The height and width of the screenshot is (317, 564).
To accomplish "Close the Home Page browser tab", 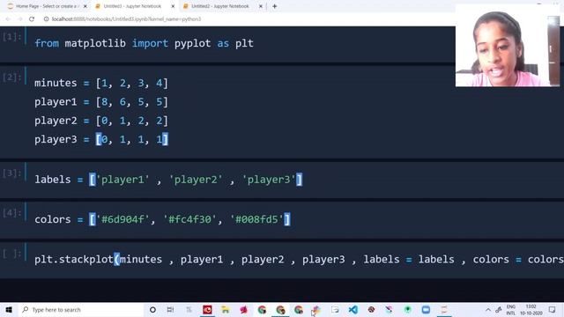I will pyautogui.click(x=85, y=6).
